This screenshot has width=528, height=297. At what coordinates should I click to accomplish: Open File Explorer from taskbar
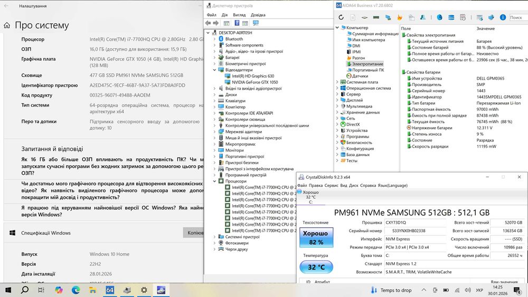92,290
